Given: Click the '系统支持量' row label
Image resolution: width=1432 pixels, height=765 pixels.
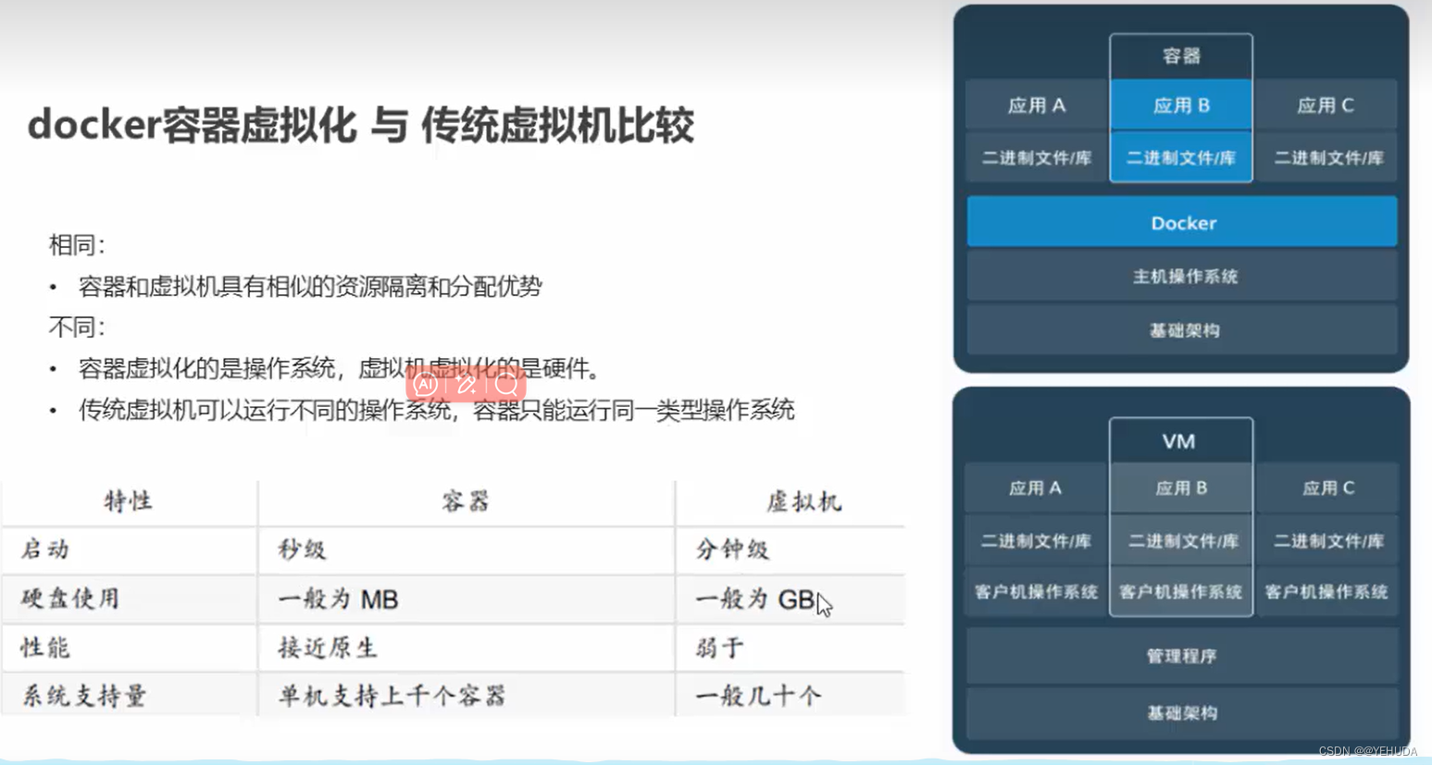Looking at the screenshot, I should [x=83, y=696].
